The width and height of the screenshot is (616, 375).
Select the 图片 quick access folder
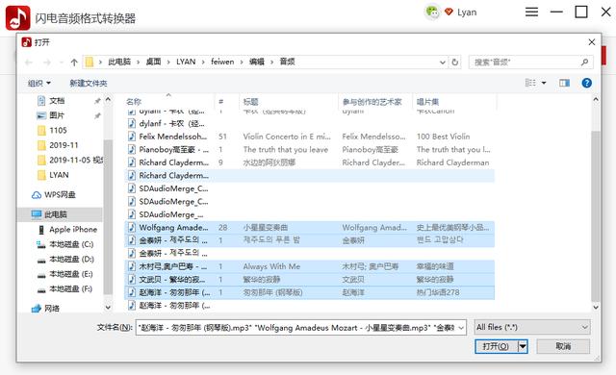pos(57,115)
